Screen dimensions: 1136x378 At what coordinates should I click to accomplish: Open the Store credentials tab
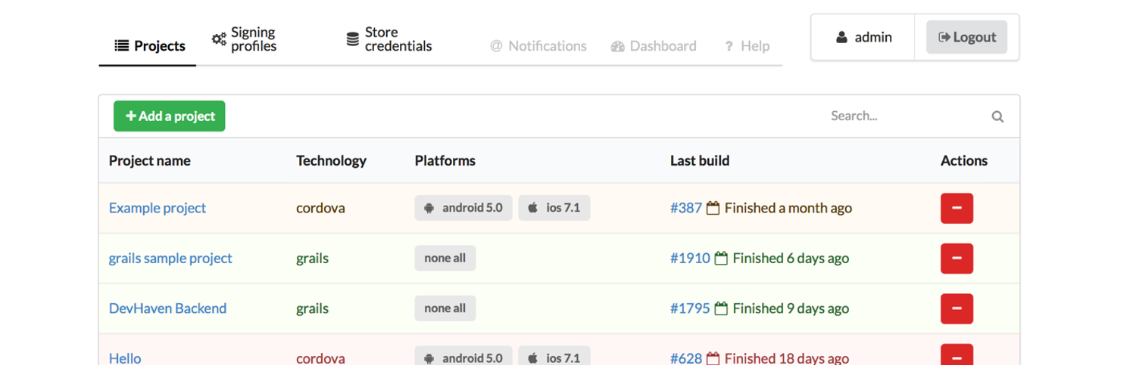[x=389, y=39]
